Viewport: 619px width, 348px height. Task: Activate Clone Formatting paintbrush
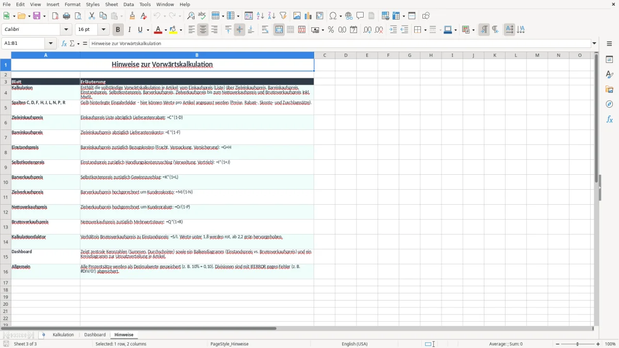coord(133,16)
